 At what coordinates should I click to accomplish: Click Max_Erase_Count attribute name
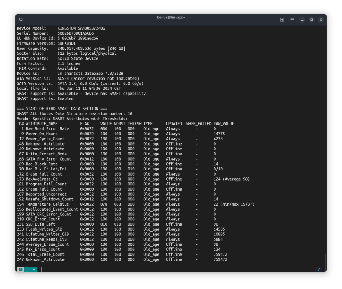tap(43, 249)
